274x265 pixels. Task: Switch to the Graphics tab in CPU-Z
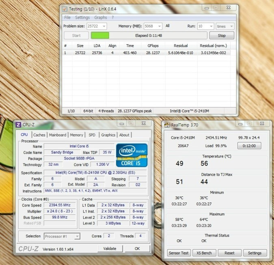click(108, 135)
